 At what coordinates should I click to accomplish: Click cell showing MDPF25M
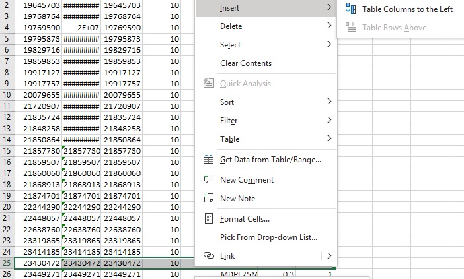239,274
